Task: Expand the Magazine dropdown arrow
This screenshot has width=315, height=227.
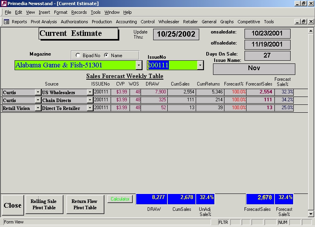Action: tap(139, 65)
